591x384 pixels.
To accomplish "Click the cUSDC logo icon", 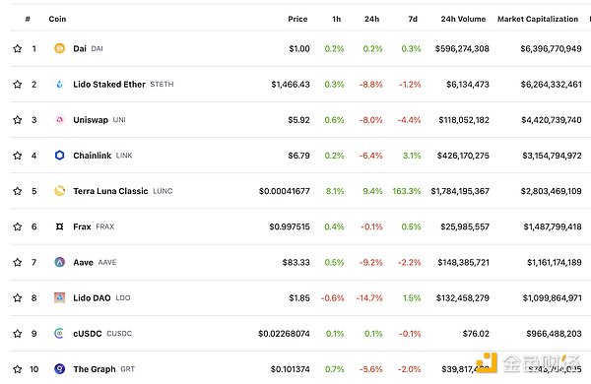I will click(59, 334).
